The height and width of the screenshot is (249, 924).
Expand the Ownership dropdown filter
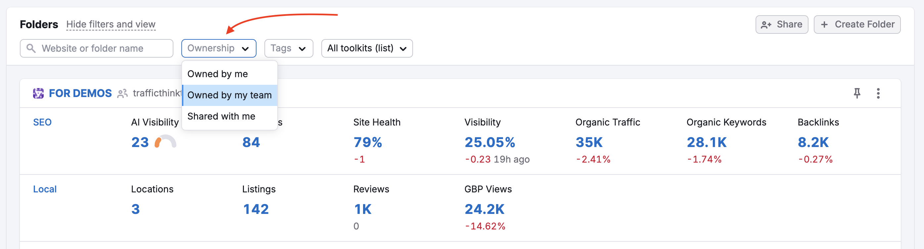click(218, 48)
